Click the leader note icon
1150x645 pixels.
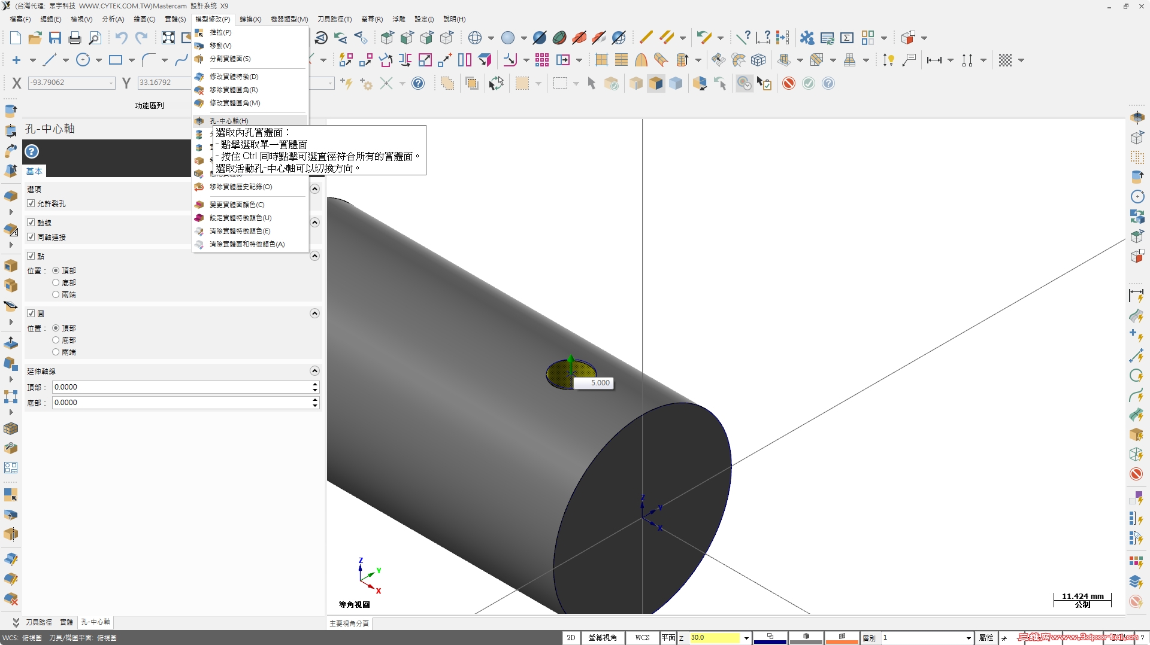click(909, 60)
